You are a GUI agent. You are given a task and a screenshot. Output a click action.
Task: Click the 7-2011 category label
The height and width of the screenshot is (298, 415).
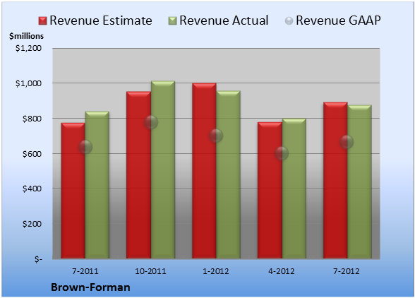[x=85, y=271]
